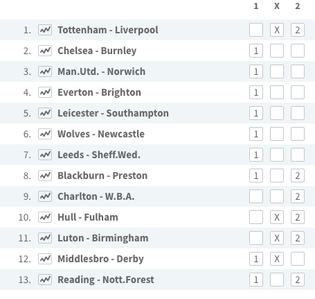Check the X box for Reading - Nott.Forest
The width and height of the screenshot is (315, 299).
click(x=277, y=280)
